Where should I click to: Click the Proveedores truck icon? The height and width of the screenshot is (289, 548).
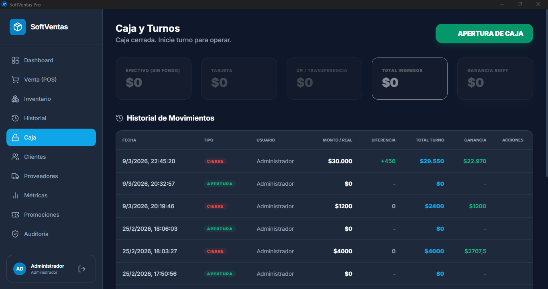(x=15, y=176)
